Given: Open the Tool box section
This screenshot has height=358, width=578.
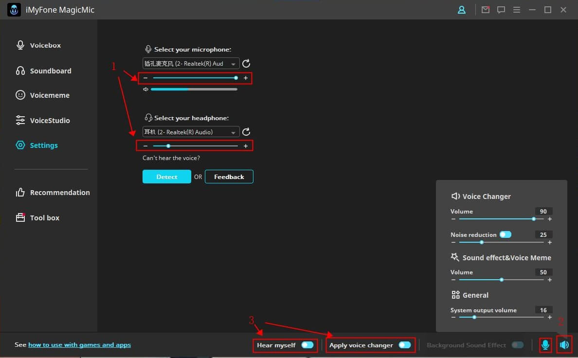Looking at the screenshot, I should tap(37, 217).
